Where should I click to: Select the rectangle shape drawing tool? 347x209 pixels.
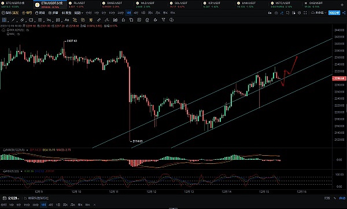[x=31, y=20]
